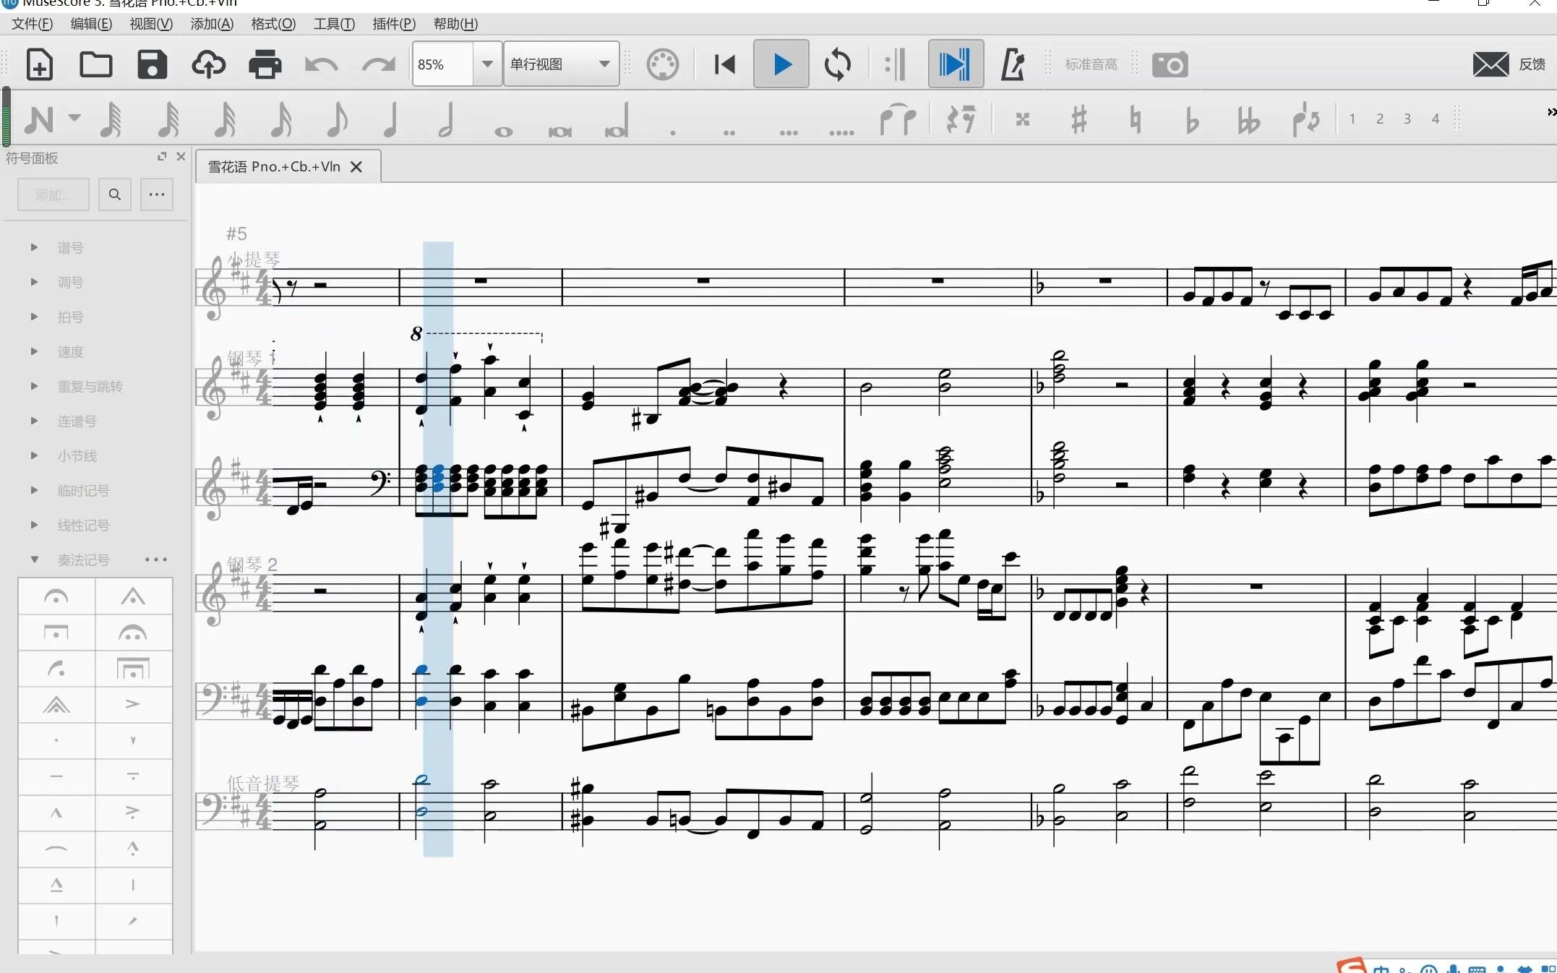
Task: Add triple augmentation dot
Action: [789, 132]
